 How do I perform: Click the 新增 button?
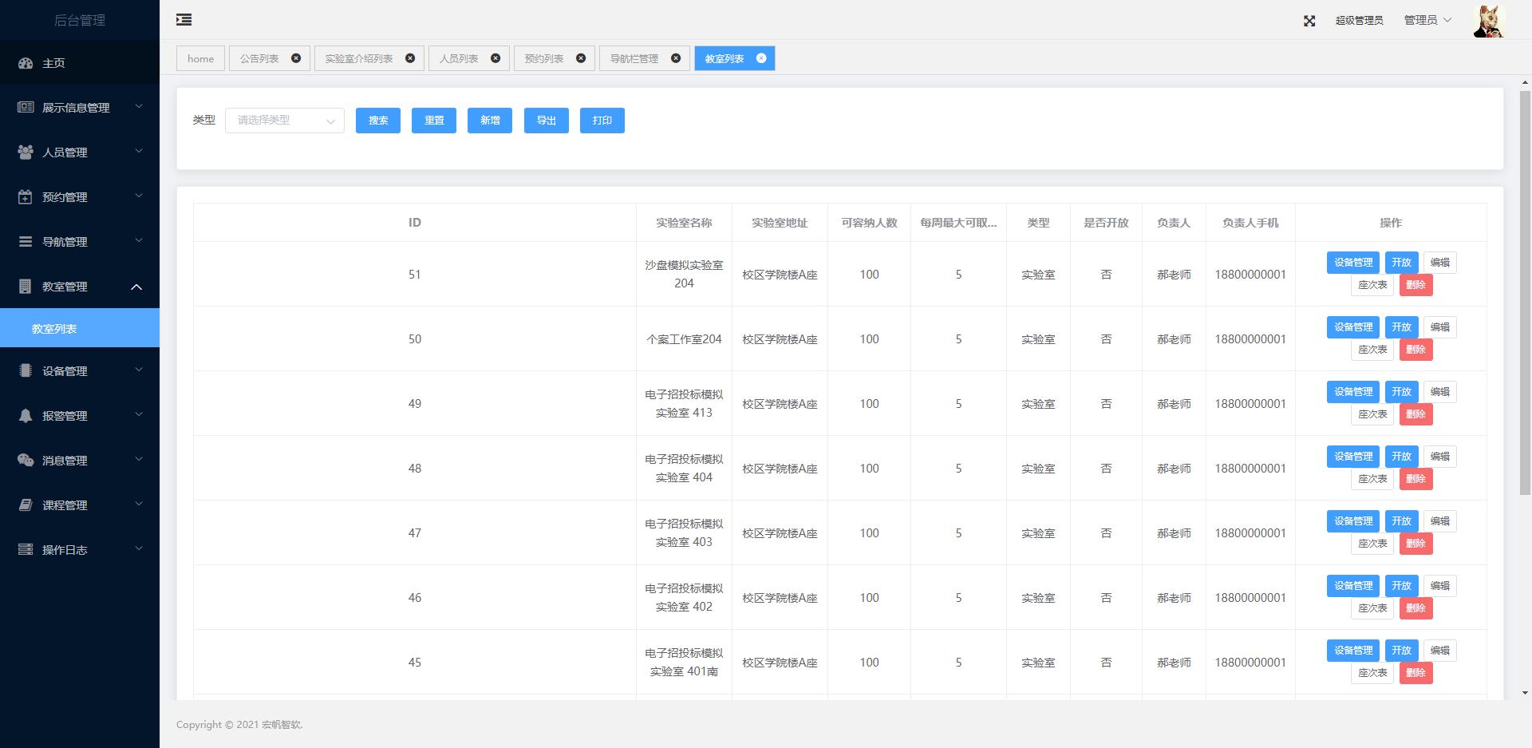tap(490, 121)
